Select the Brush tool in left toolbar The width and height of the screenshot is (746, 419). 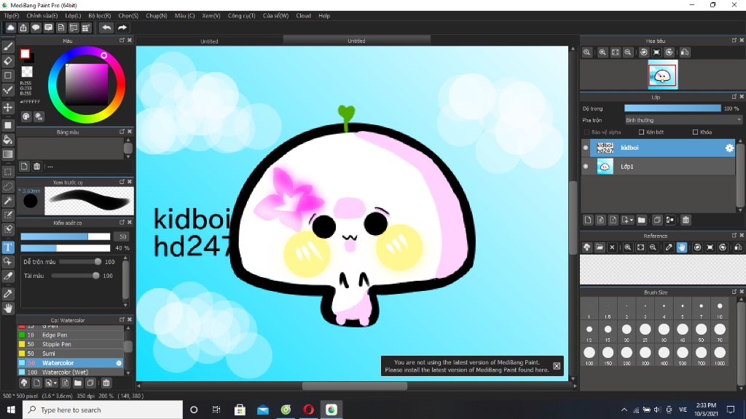coord(8,47)
